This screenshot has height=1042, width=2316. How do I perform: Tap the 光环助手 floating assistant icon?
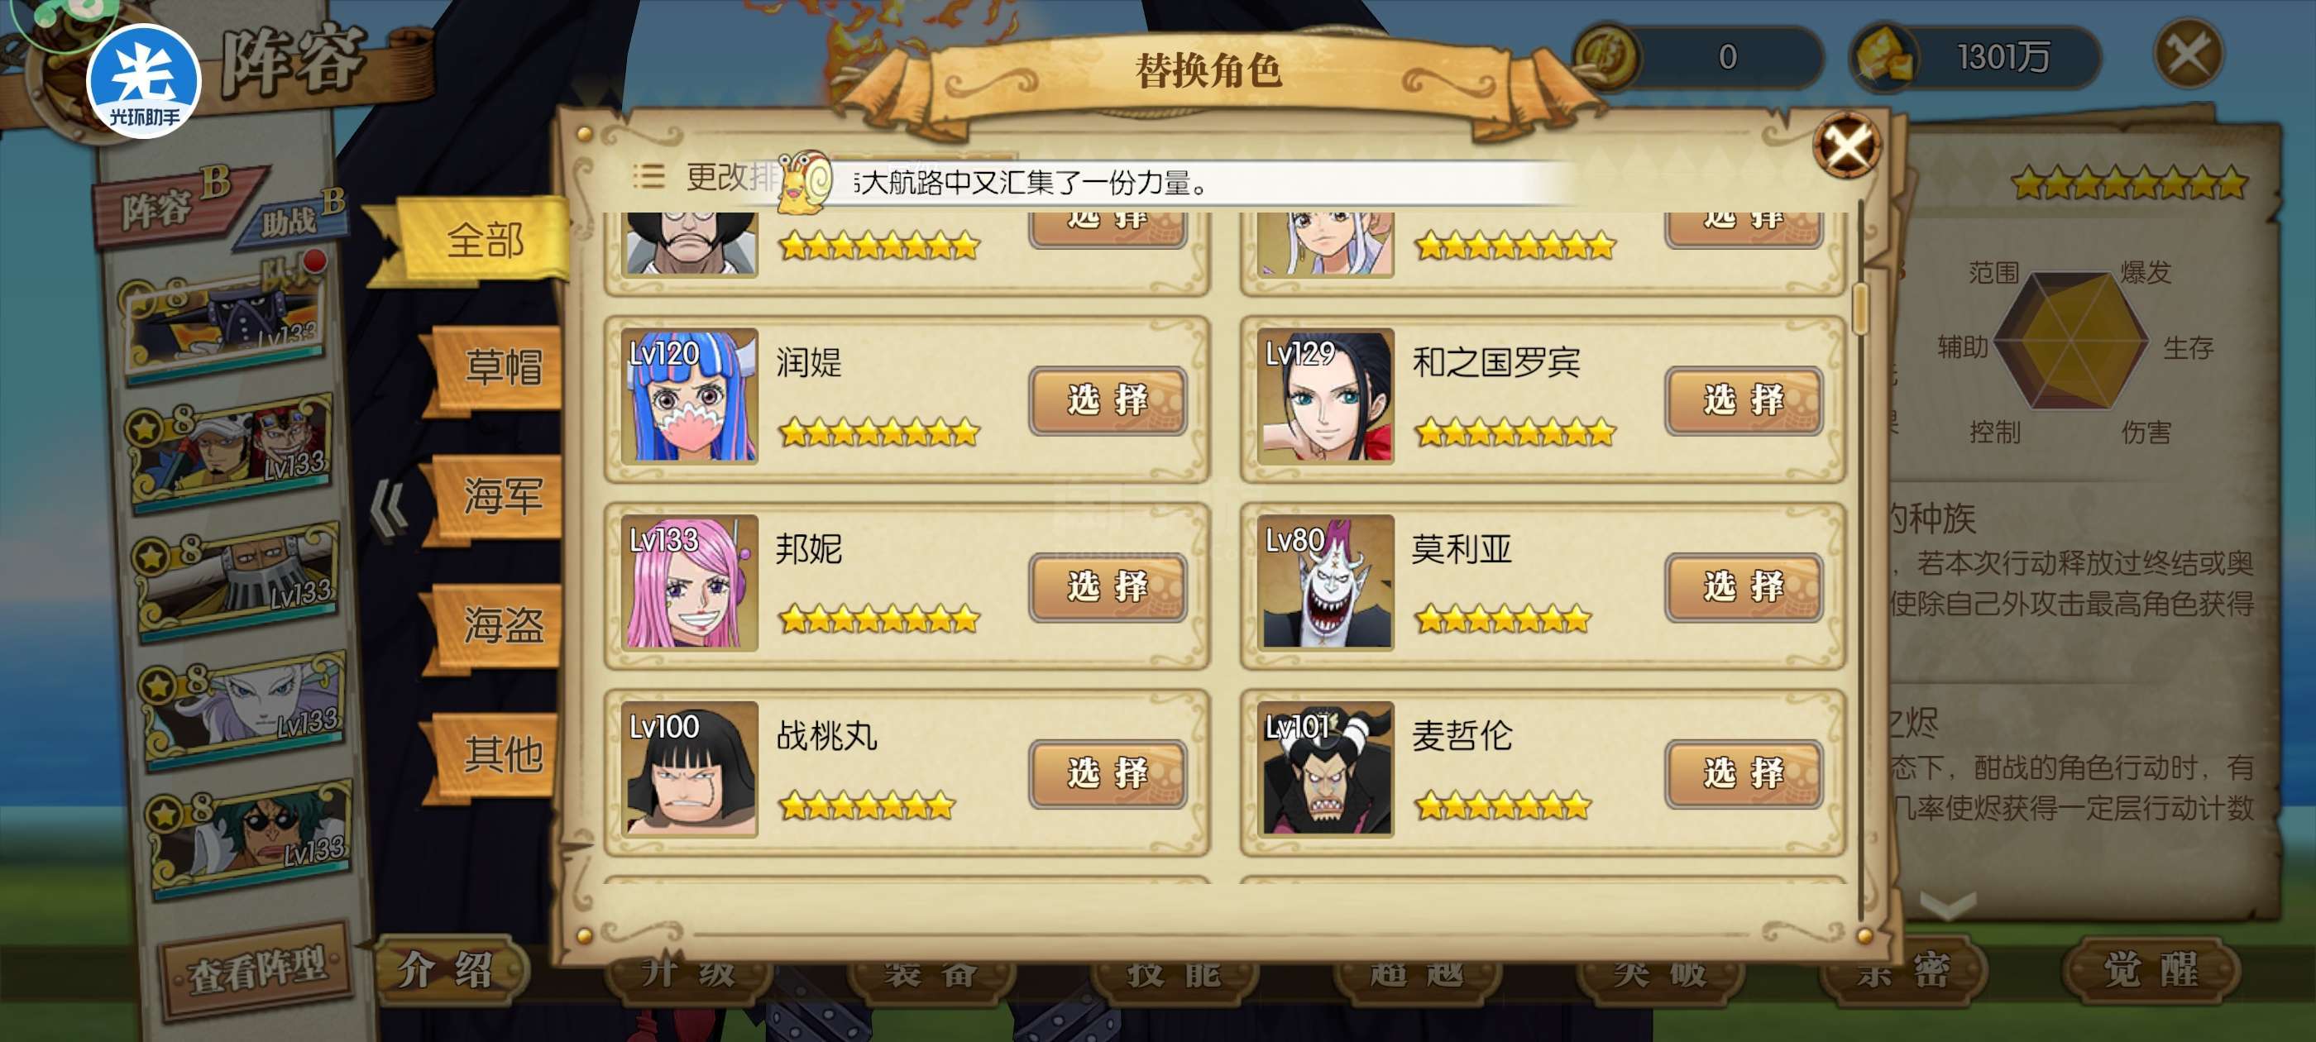pyautogui.click(x=144, y=82)
